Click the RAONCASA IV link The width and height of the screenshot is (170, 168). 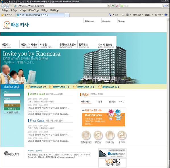(x=109, y=87)
